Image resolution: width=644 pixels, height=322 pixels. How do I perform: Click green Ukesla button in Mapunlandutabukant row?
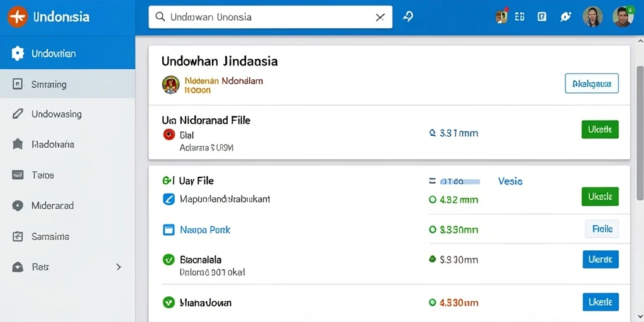point(600,196)
